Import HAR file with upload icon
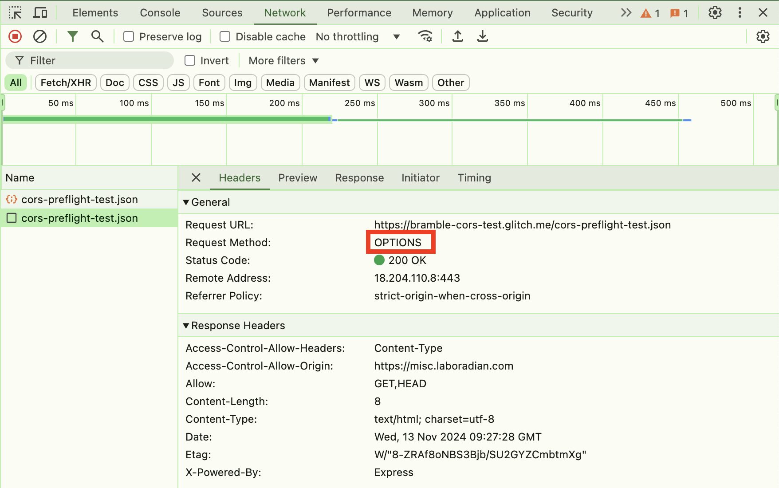This screenshot has height=488, width=779. 457,36
